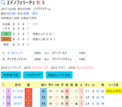The height and width of the screenshot is (107, 122).
Task: Open race date link 20-9/6
Action: [x=18, y=97]
